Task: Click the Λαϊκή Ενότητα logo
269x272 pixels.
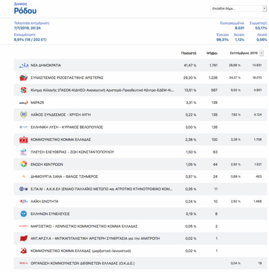Action: (24, 201)
